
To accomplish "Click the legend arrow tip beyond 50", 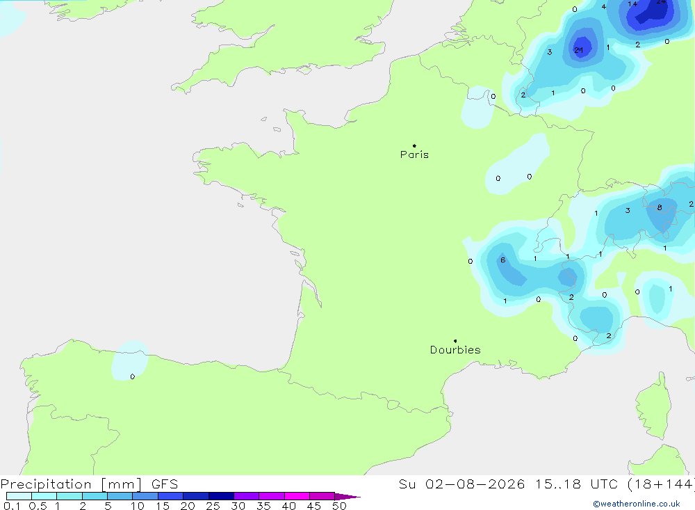I will [x=348, y=496].
